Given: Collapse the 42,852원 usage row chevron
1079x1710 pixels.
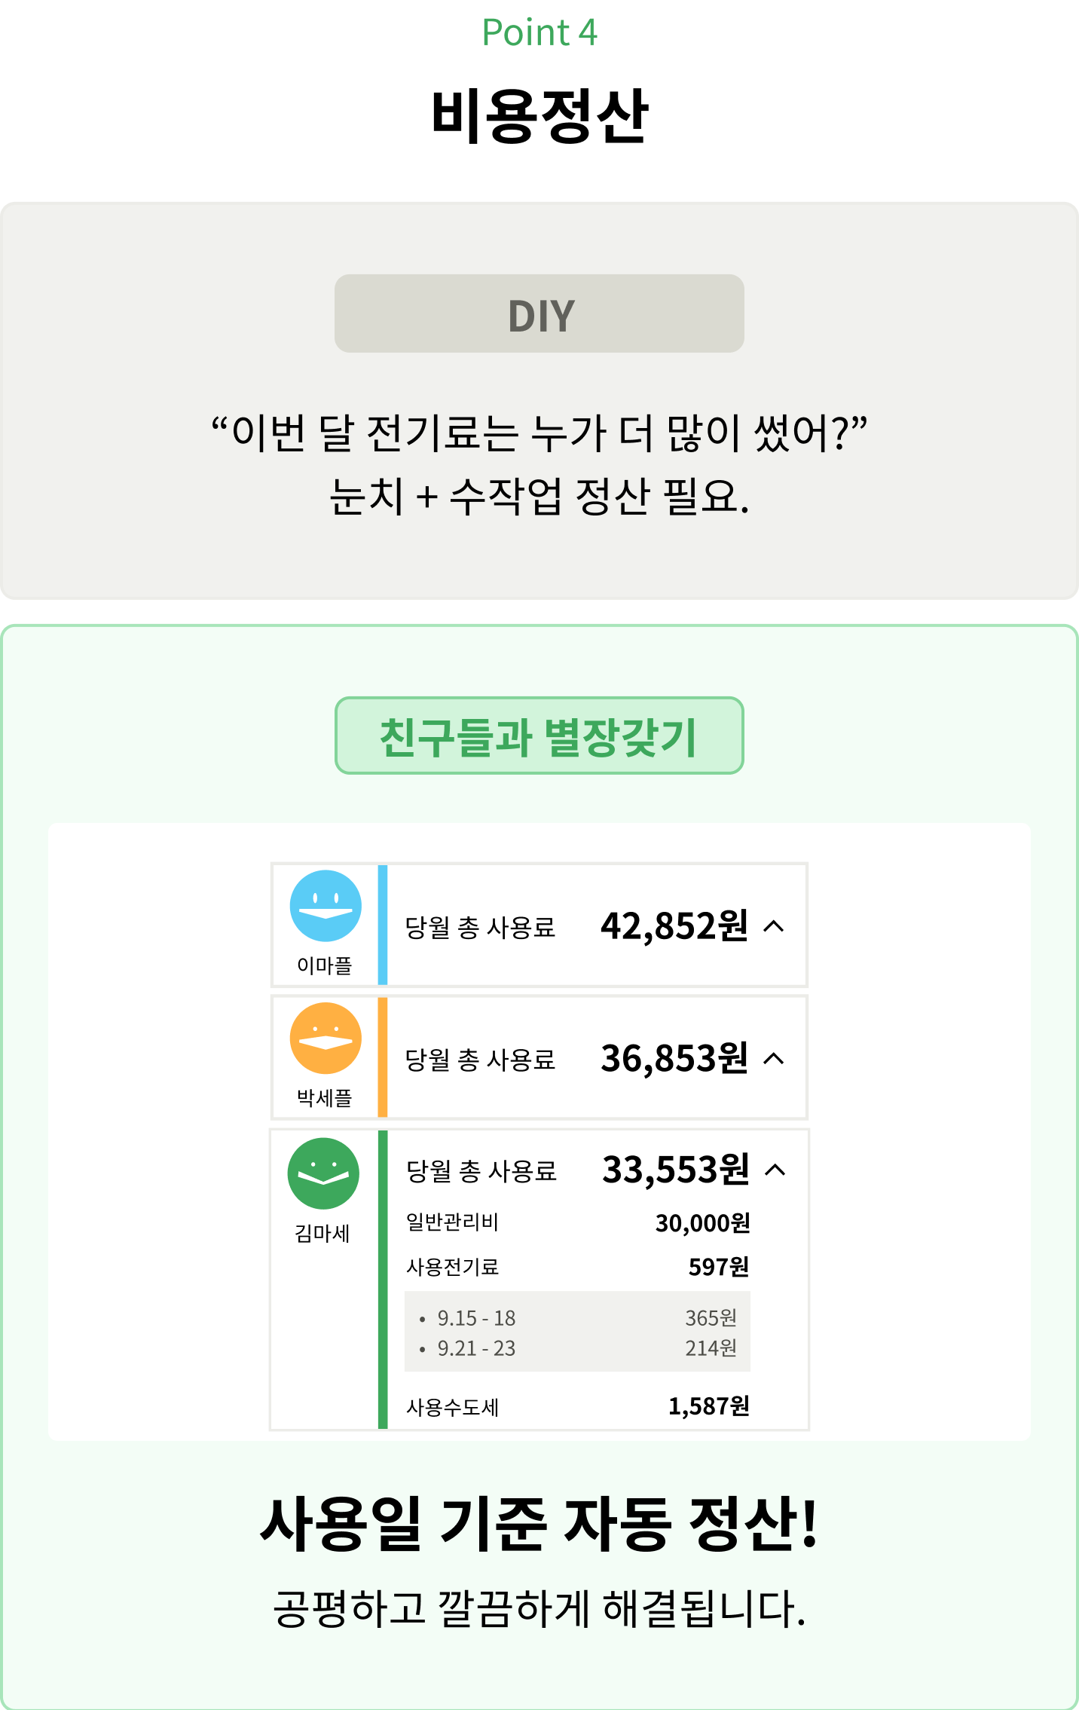Looking at the screenshot, I should point(774,926).
